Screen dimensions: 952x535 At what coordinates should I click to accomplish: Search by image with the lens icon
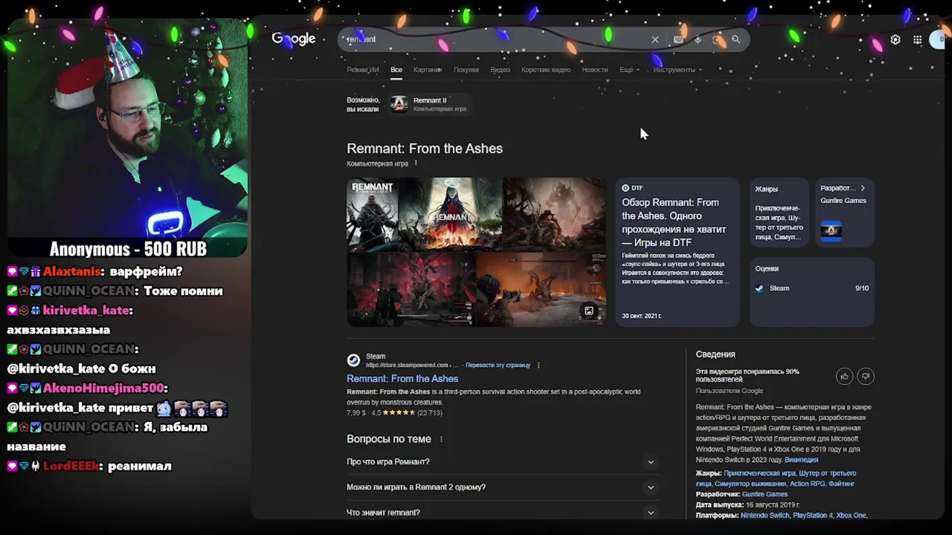[x=717, y=40]
